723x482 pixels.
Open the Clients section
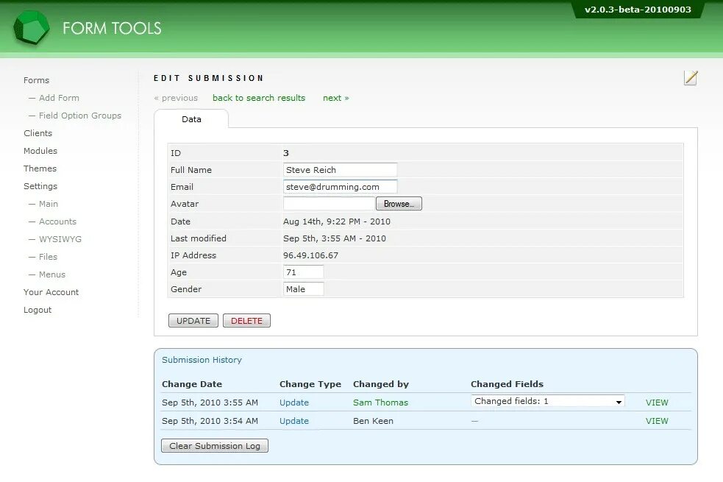pyautogui.click(x=38, y=133)
